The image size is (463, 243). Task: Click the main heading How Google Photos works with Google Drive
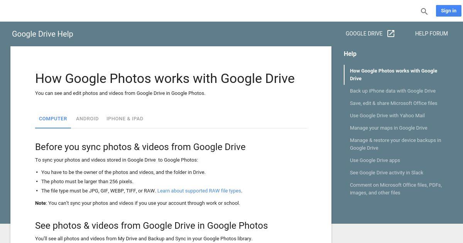[165, 79]
